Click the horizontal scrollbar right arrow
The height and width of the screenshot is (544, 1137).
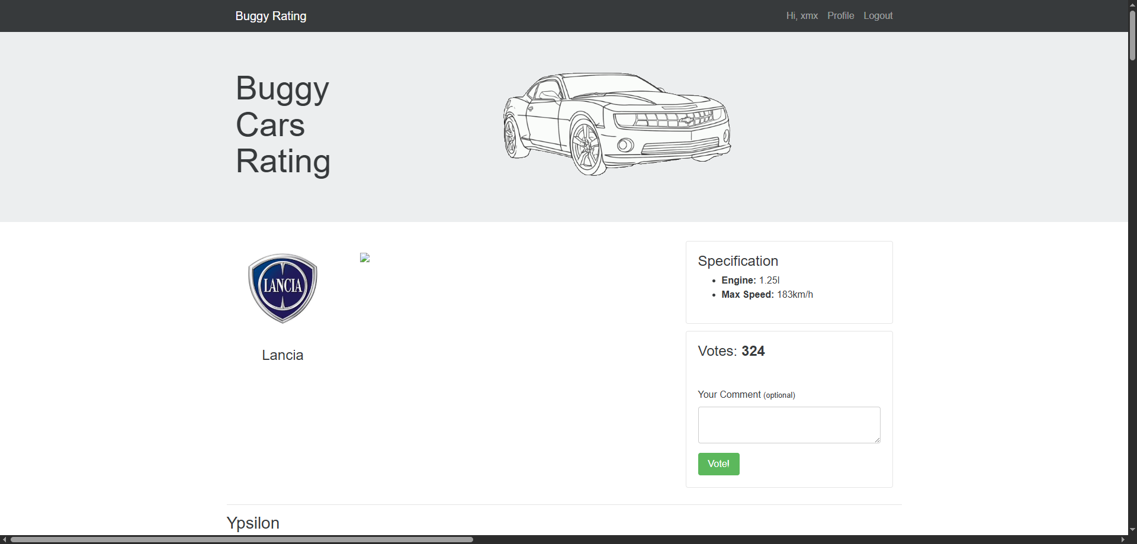coord(1123,539)
